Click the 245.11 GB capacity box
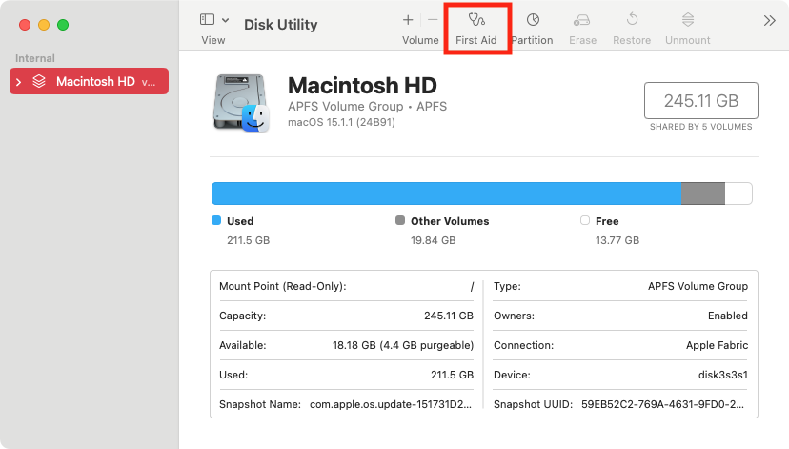Screen dimensions: 789x449 701,101
